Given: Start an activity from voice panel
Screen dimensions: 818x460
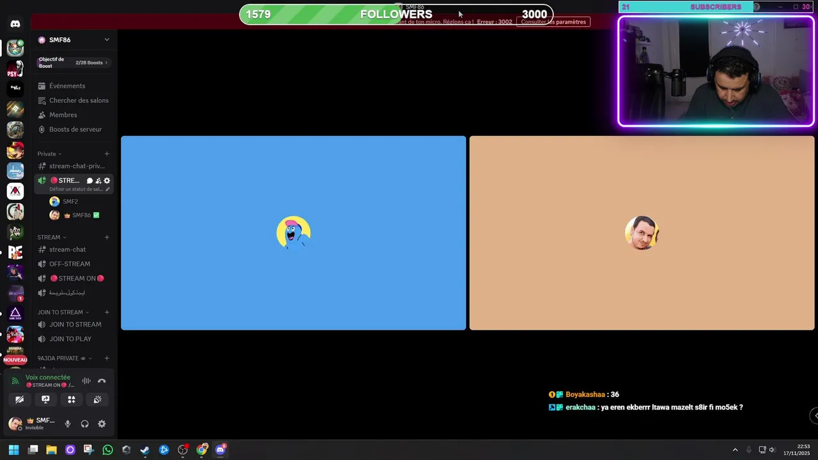Looking at the screenshot, I should (72, 399).
